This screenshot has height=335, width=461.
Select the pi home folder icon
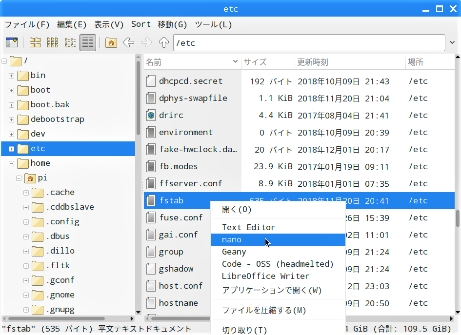[30, 178]
